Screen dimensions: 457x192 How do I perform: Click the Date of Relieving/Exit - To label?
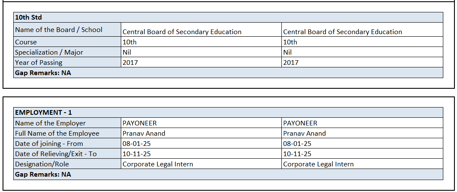(x=56, y=154)
